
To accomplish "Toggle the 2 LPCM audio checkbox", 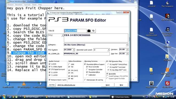I will [x=50, y=64].
